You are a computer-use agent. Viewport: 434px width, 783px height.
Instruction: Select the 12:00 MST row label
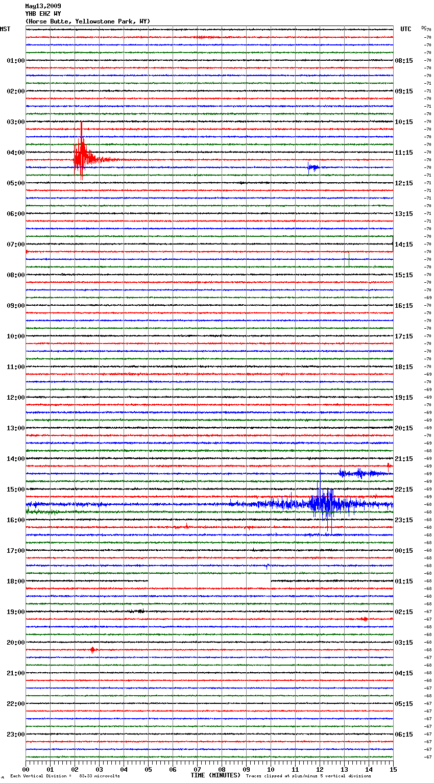click(x=15, y=398)
